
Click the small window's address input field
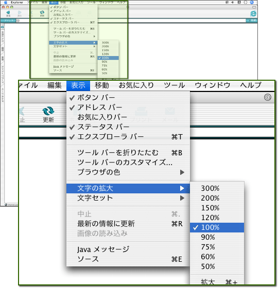point(131,21)
